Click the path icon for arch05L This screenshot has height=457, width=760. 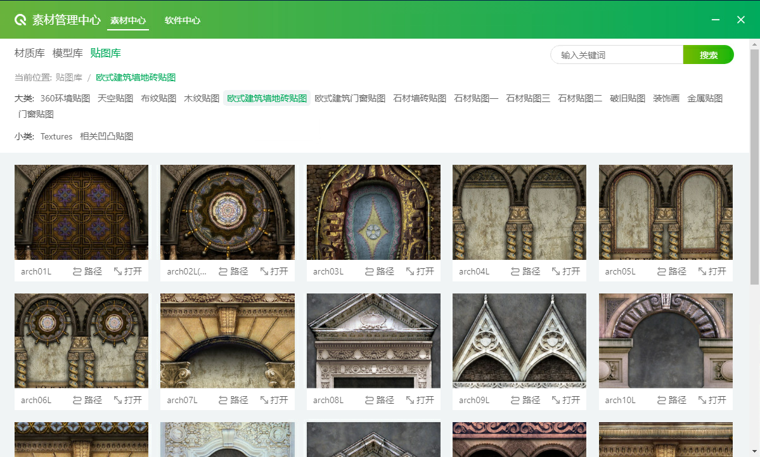click(x=662, y=271)
